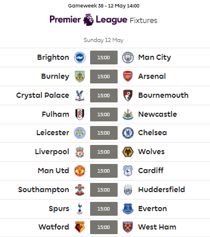210x237 pixels.
Task: Select the Wolves head badge
Action: [x=128, y=152]
